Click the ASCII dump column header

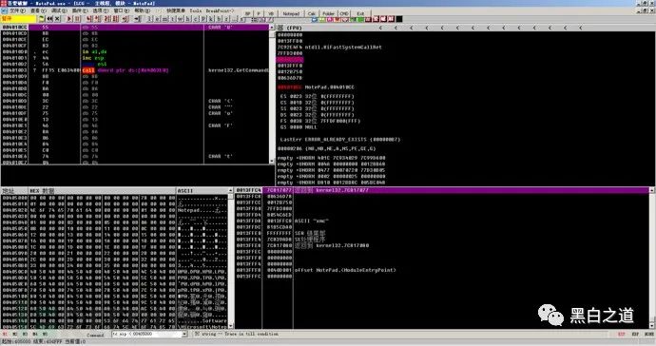coord(202,191)
